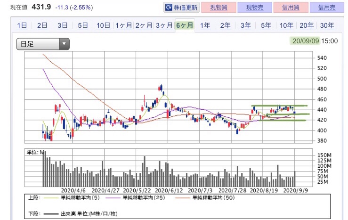The width and height of the screenshot is (348, 220).
Task: Click the 2020/9/9 date axis label
Action: (296, 190)
